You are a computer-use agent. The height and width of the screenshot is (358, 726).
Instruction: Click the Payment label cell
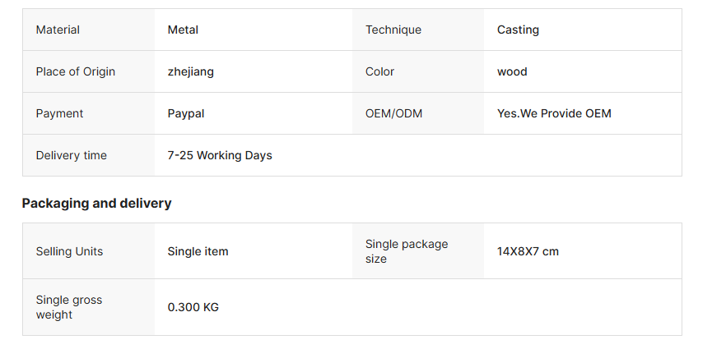[x=88, y=113]
